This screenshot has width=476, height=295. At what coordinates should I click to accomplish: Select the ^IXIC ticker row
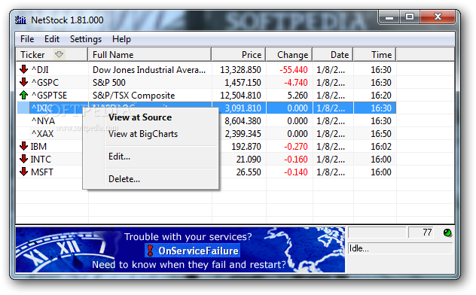(206, 108)
